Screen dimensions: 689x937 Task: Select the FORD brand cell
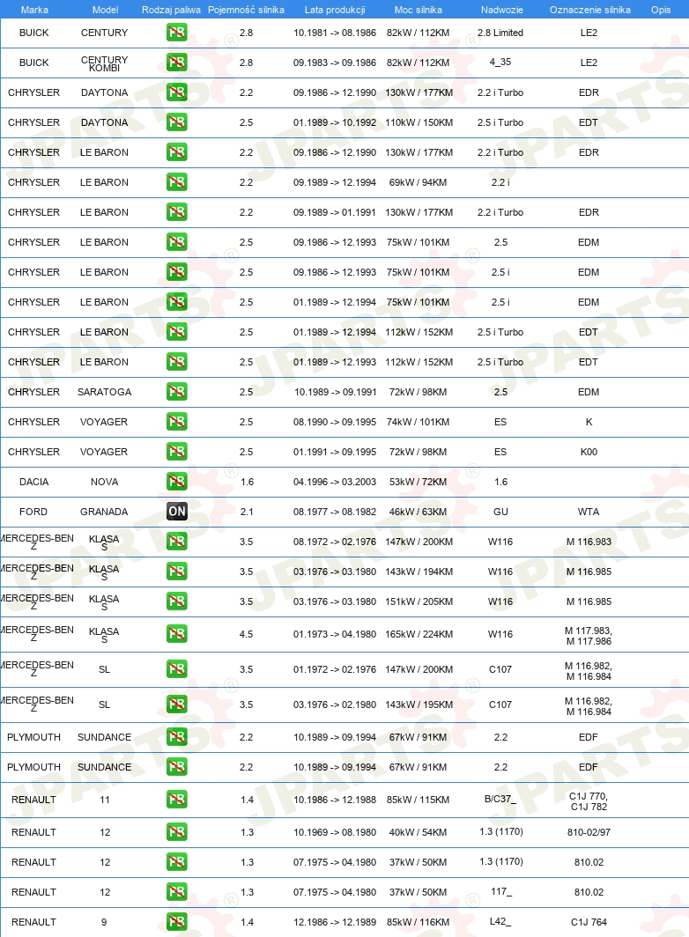tap(33, 511)
